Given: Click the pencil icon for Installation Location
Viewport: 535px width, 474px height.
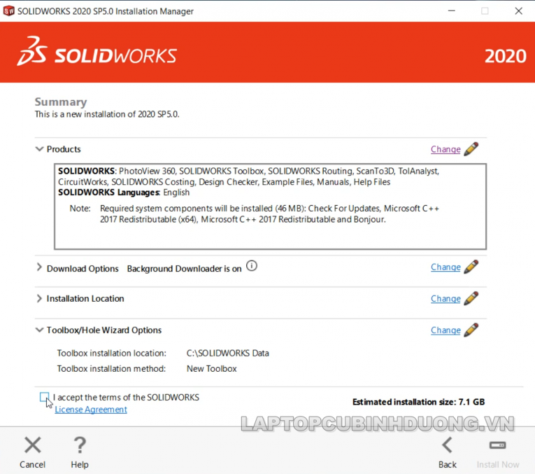Looking at the screenshot, I should pos(471,298).
